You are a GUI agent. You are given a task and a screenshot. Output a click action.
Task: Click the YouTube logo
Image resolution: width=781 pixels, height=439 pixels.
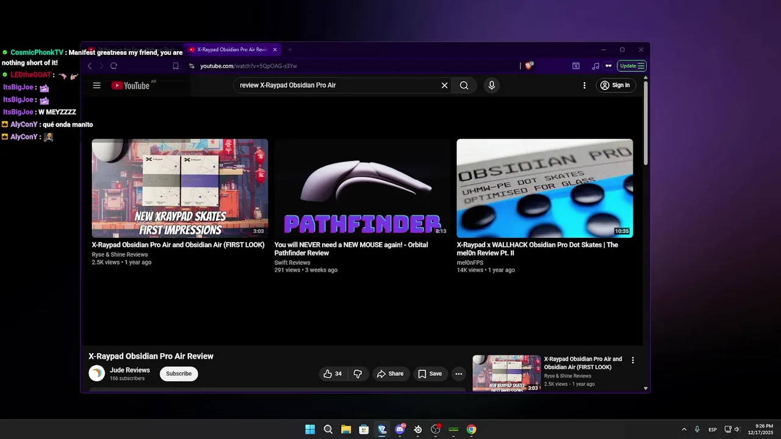click(x=130, y=85)
